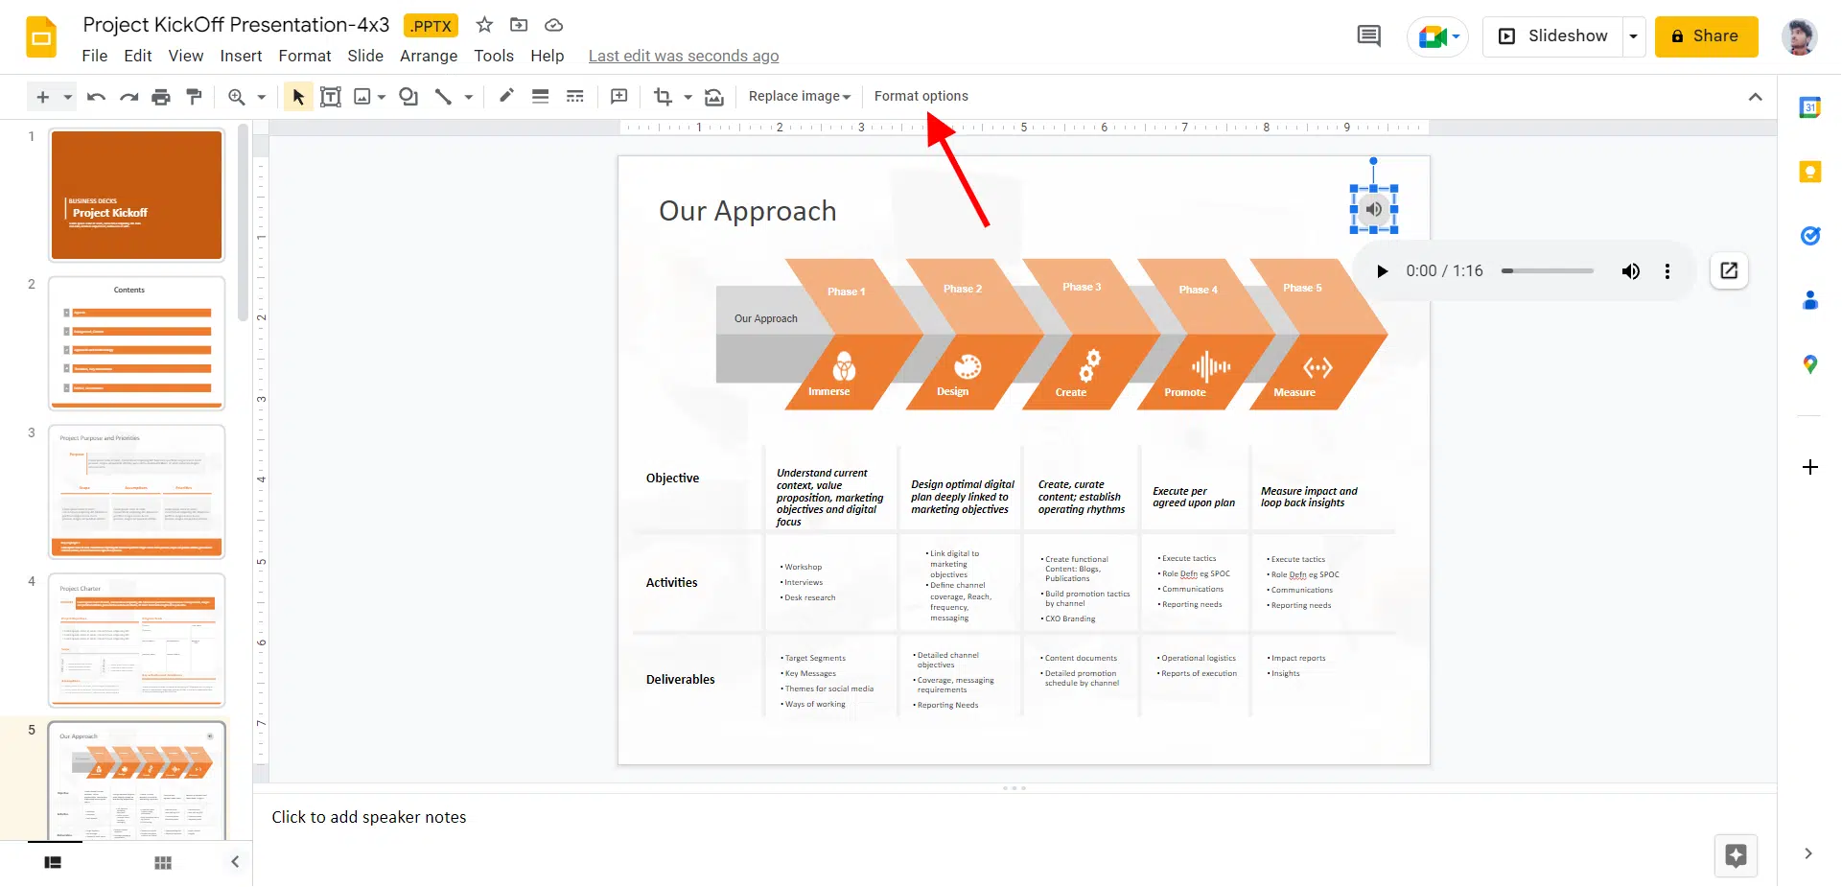The height and width of the screenshot is (887, 1842).
Task: Switch to grid view
Action: click(x=163, y=862)
